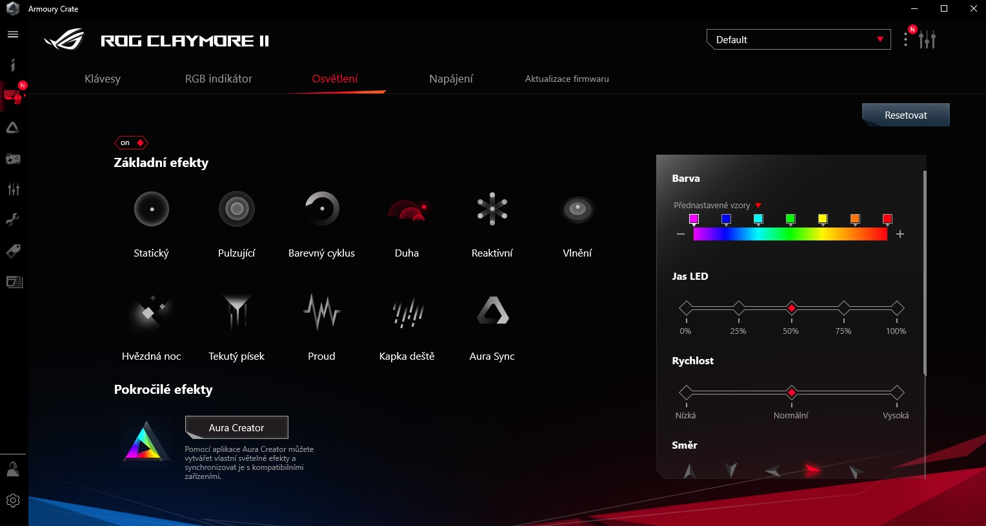Set Rychlost speed to Nízká

tap(686, 393)
